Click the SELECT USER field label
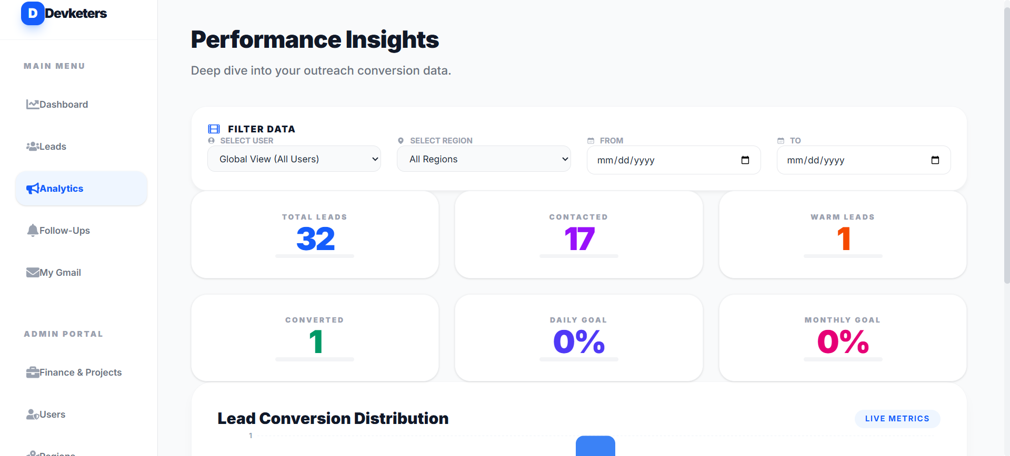Screen dimensions: 1010x456 (247, 141)
